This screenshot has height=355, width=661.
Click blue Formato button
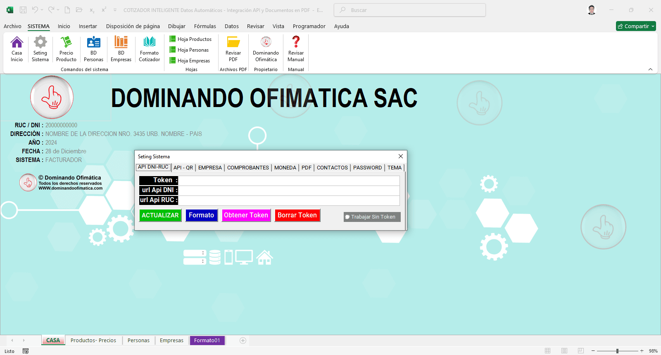[x=202, y=215]
